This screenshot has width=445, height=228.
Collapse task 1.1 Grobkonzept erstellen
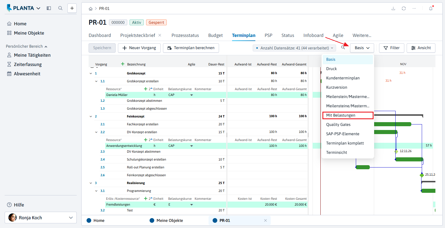click(96, 81)
